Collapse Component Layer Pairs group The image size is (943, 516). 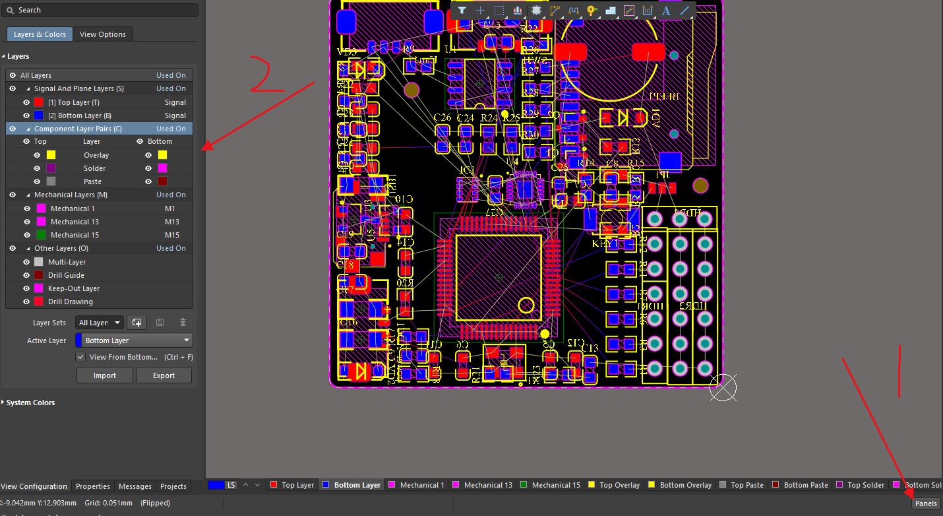click(28, 129)
